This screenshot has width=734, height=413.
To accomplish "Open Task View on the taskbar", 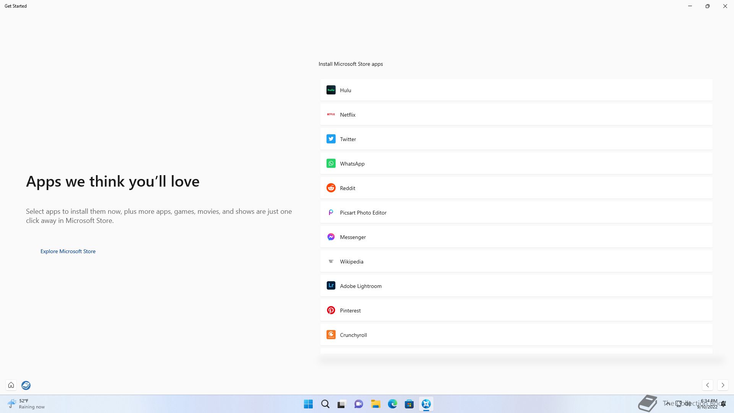I will point(342,404).
